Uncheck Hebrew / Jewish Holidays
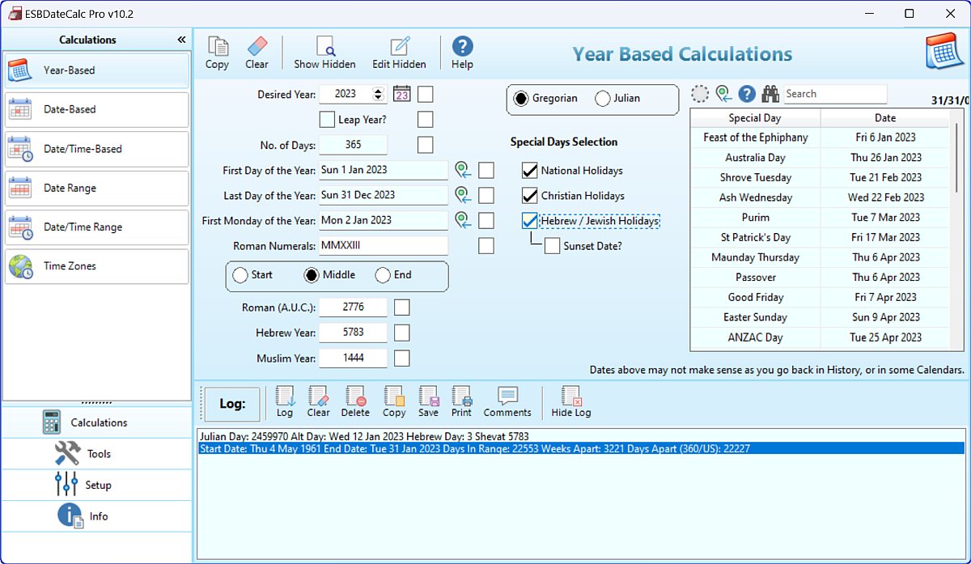 (530, 221)
